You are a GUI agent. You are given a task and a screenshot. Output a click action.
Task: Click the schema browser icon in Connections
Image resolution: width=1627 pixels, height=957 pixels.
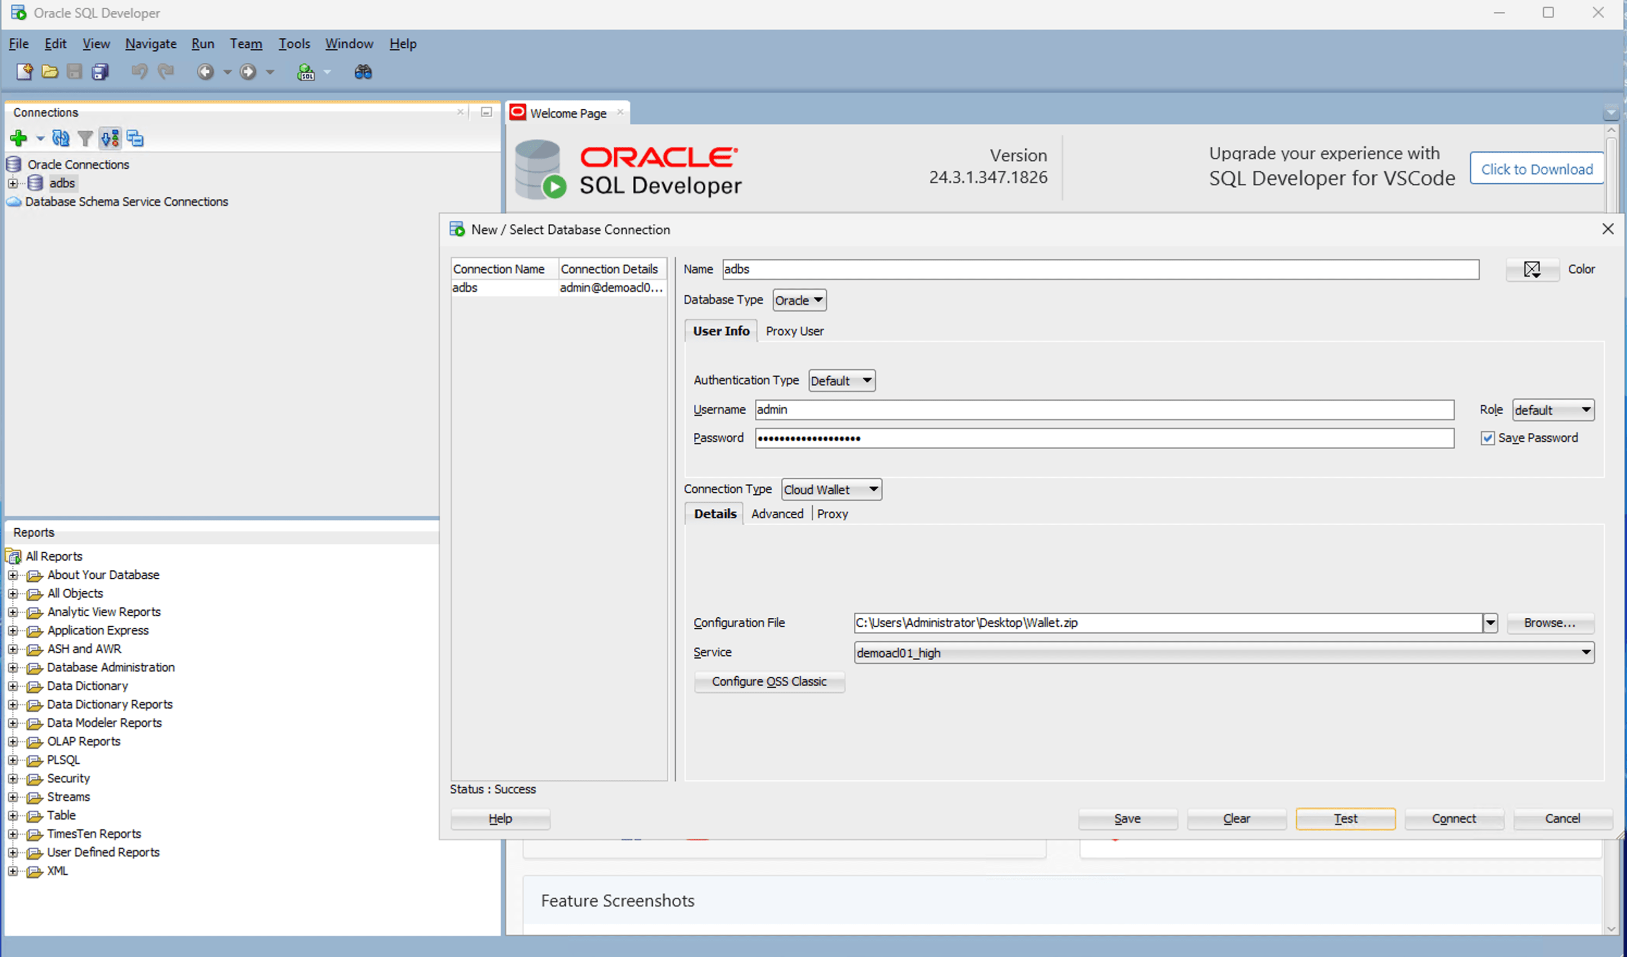click(110, 138)
